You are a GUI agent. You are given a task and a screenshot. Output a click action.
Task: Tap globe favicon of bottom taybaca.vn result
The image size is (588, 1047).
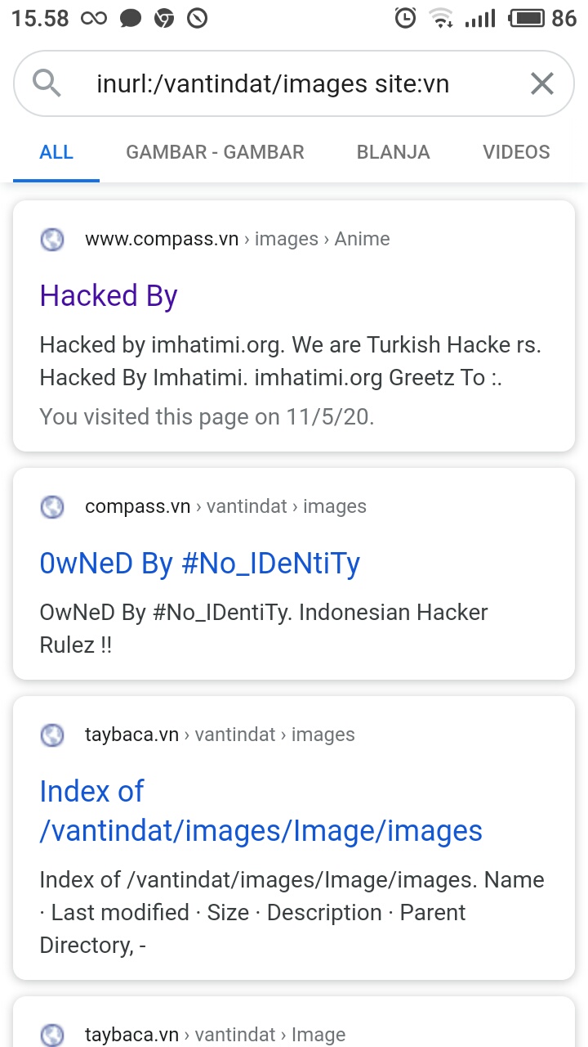(52, 1035)
